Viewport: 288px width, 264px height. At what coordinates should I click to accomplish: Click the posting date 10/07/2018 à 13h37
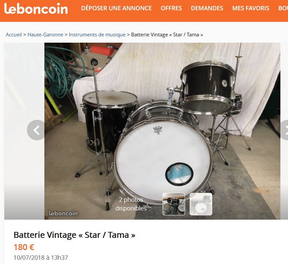(x=41, y=257)
